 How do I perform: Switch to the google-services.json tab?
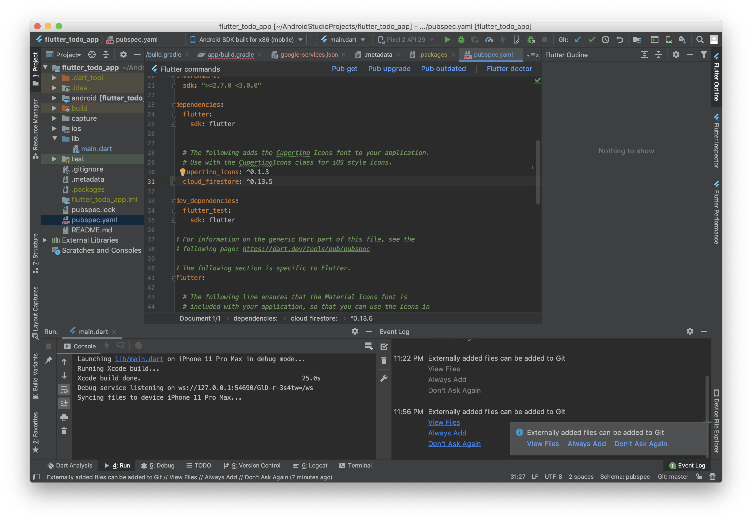click(308, 54)
